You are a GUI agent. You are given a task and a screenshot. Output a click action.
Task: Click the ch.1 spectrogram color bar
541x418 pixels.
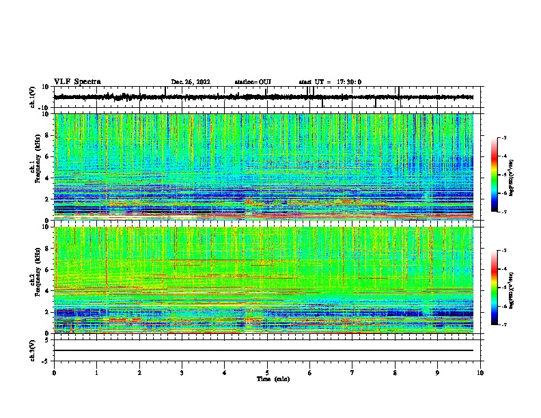(495, 175)
